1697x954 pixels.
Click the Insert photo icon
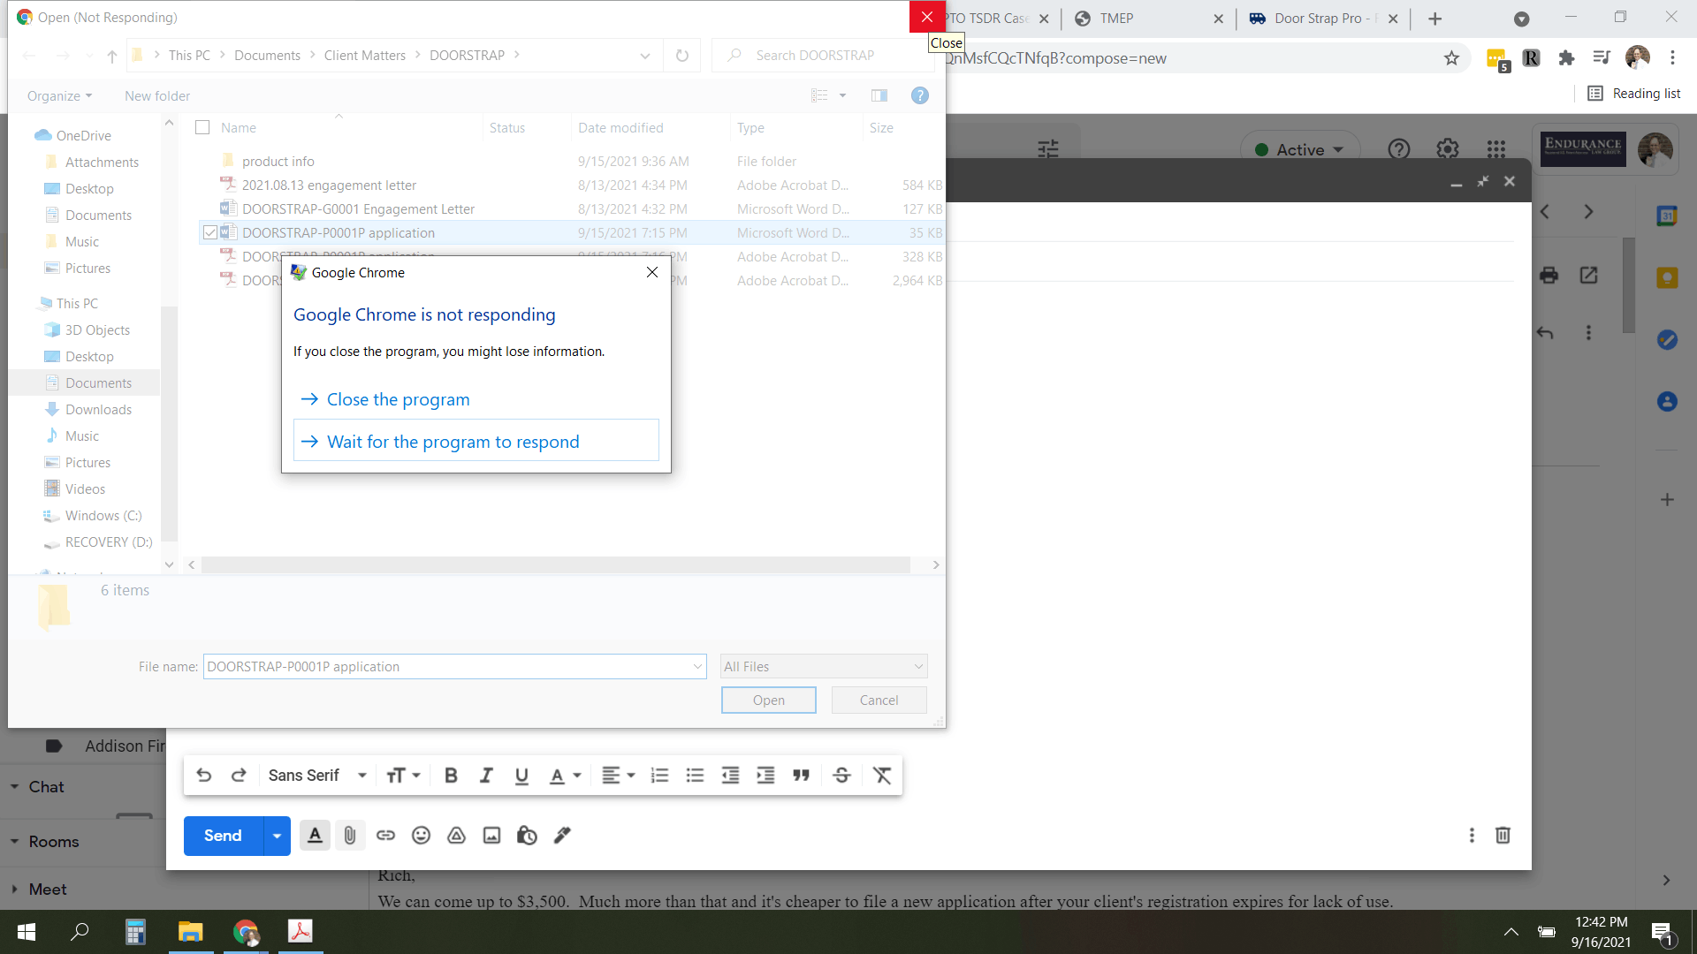491,835
